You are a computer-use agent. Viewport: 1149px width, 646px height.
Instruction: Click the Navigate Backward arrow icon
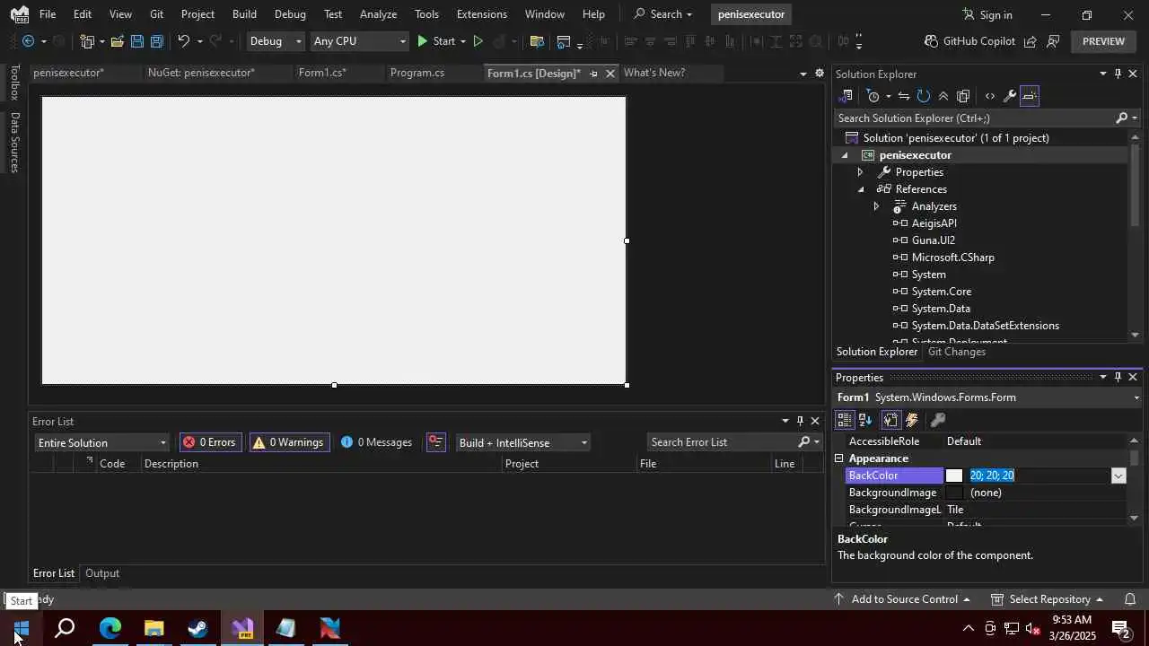coord(28,41)
